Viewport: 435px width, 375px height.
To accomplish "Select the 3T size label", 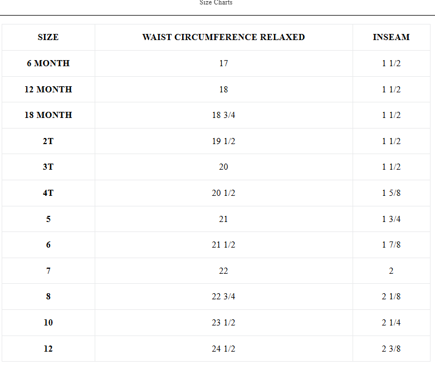I will pyautogui.click(x=48, y=167).
